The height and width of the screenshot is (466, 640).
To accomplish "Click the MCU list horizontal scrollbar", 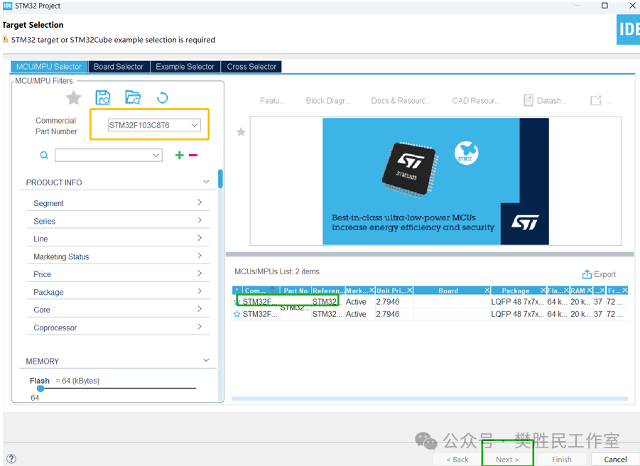I will click(x=430, y=399).
